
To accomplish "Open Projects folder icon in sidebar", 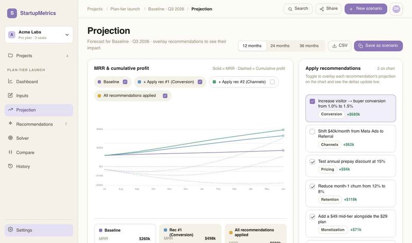I will coord(10,55).
